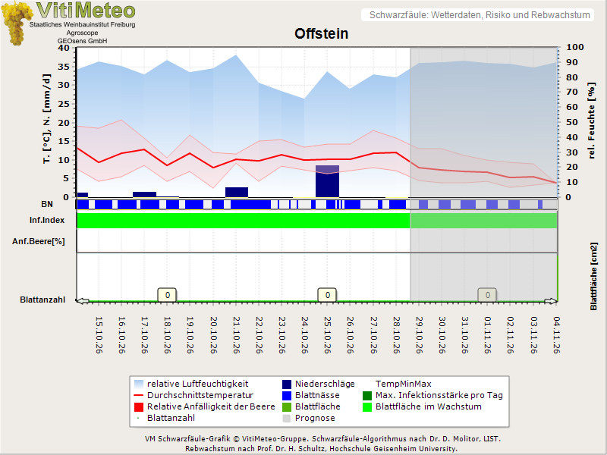Screen dimensions: 607x455
Task: Click the VM Schwarzfäule-Grafik copyright line
Action: tap(322, 439)
